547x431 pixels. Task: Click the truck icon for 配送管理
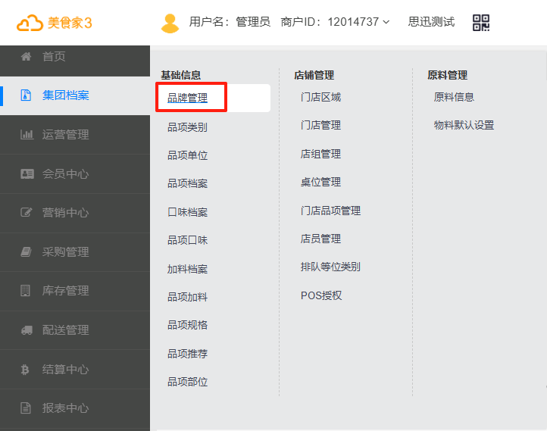tap(27, 330)
